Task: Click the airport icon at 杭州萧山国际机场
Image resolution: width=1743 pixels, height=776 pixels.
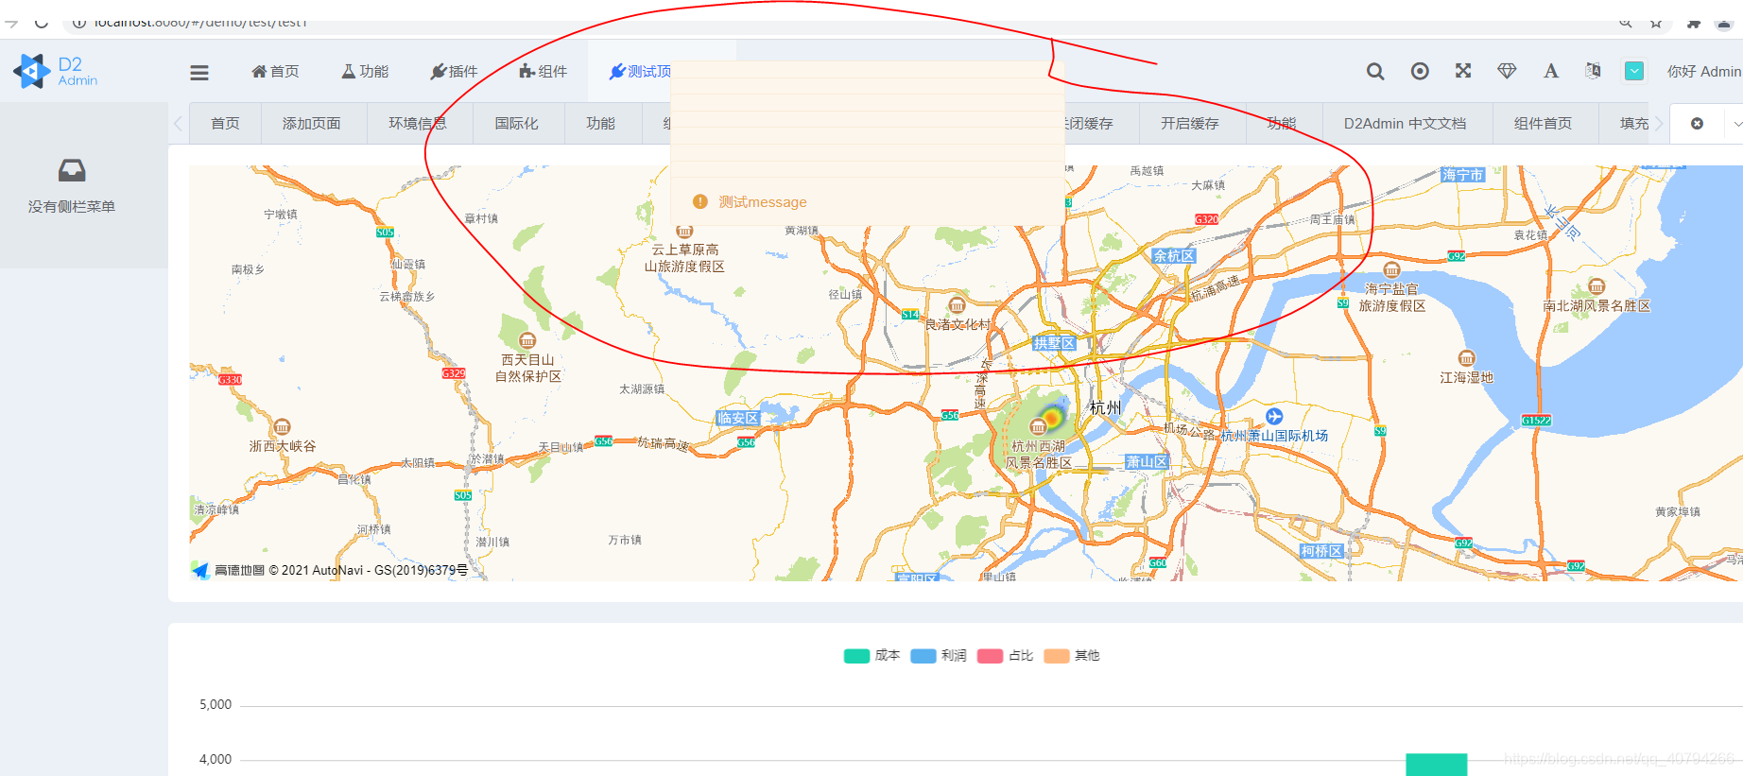Action: [x=1274, y=417]
